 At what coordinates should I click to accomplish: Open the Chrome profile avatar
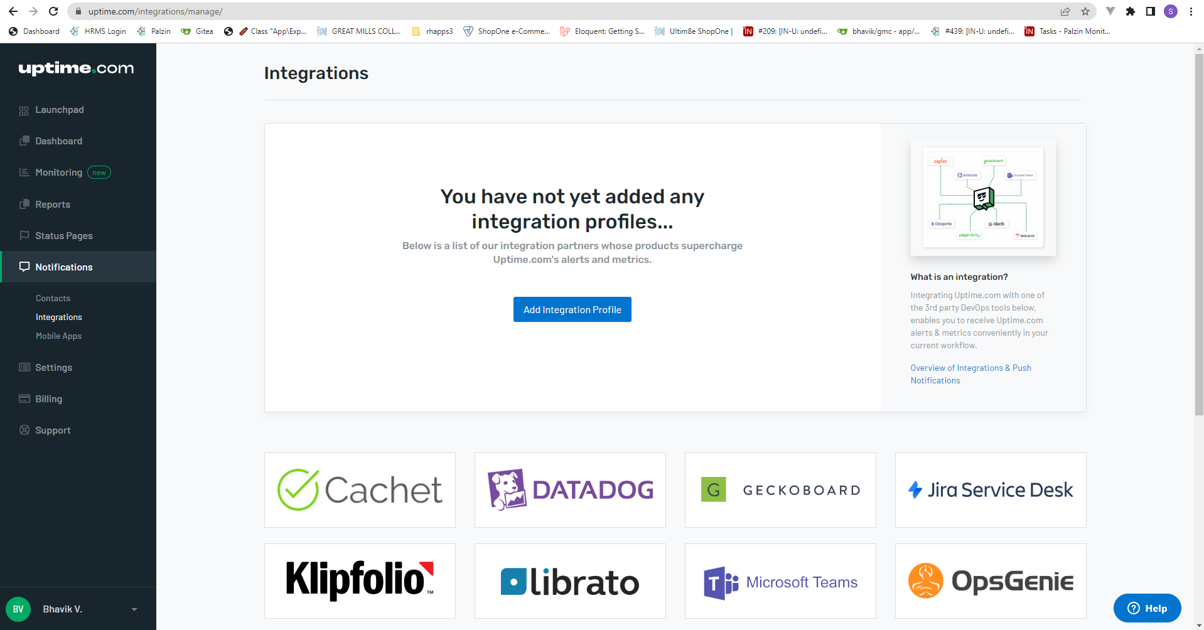1171,11
